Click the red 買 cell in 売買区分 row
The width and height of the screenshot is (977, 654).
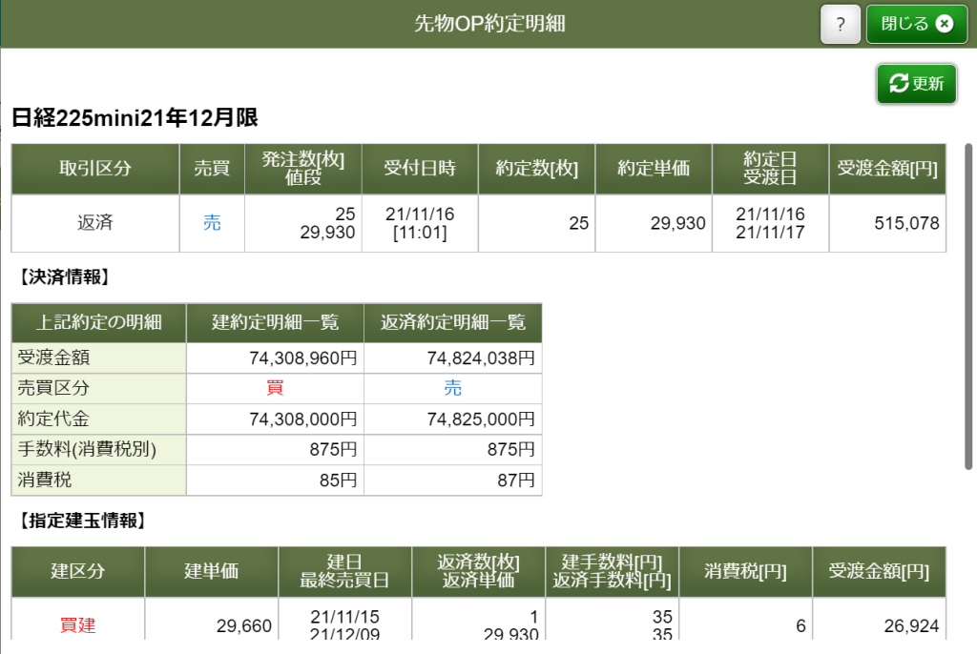tap(275, 388)
